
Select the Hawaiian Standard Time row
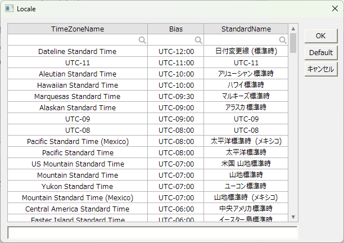click(x=78, y=85)
